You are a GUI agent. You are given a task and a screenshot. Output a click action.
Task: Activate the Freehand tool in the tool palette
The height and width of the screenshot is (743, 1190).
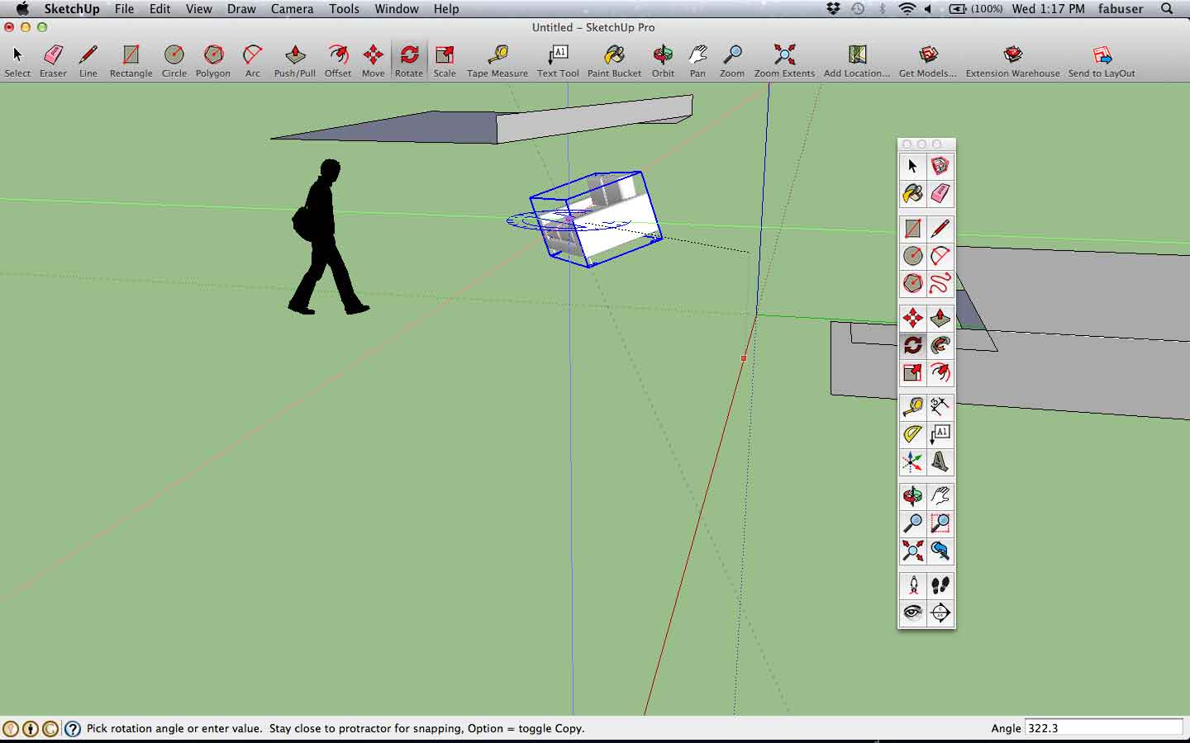point(940,283)
